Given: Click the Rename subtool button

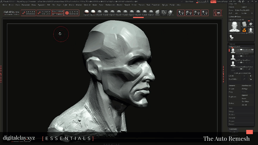Looking at the screenshot, I should [232, 86].
